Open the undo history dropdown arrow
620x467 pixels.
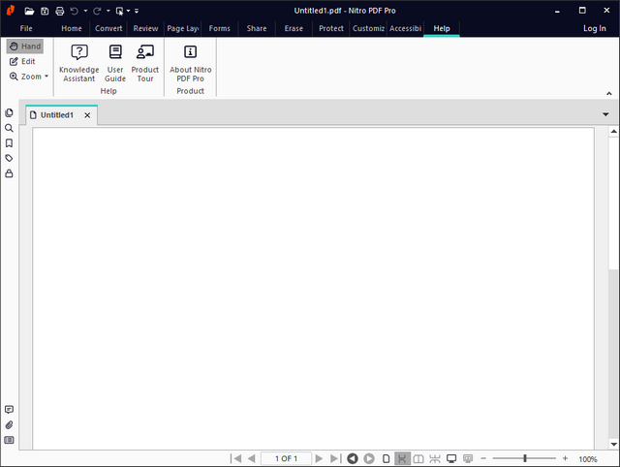pos(85,11)
